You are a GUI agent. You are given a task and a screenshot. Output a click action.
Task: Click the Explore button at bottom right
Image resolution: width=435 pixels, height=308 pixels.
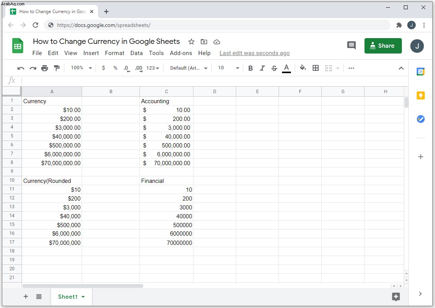[396, 297]
